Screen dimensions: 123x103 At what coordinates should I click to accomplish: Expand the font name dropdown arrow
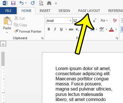click(71, 20)
